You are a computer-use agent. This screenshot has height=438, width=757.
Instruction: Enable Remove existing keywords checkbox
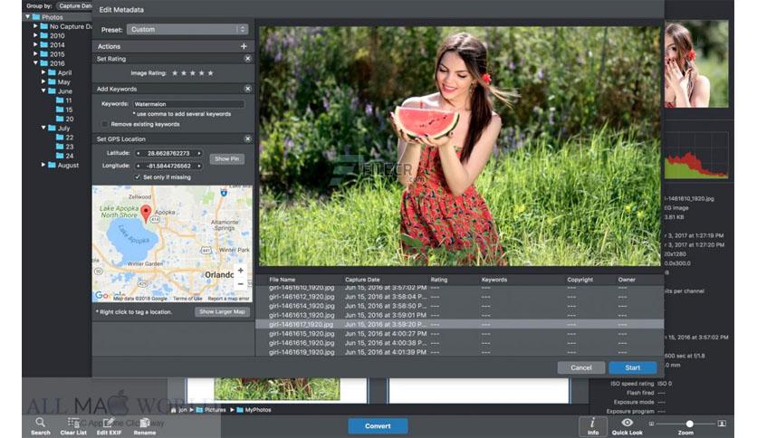[104, 125]
